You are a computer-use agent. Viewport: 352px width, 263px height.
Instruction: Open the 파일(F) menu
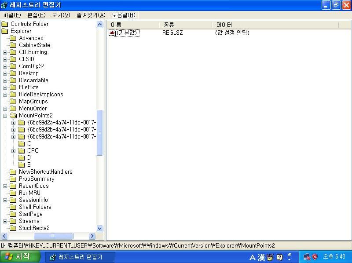pos(12,15)
